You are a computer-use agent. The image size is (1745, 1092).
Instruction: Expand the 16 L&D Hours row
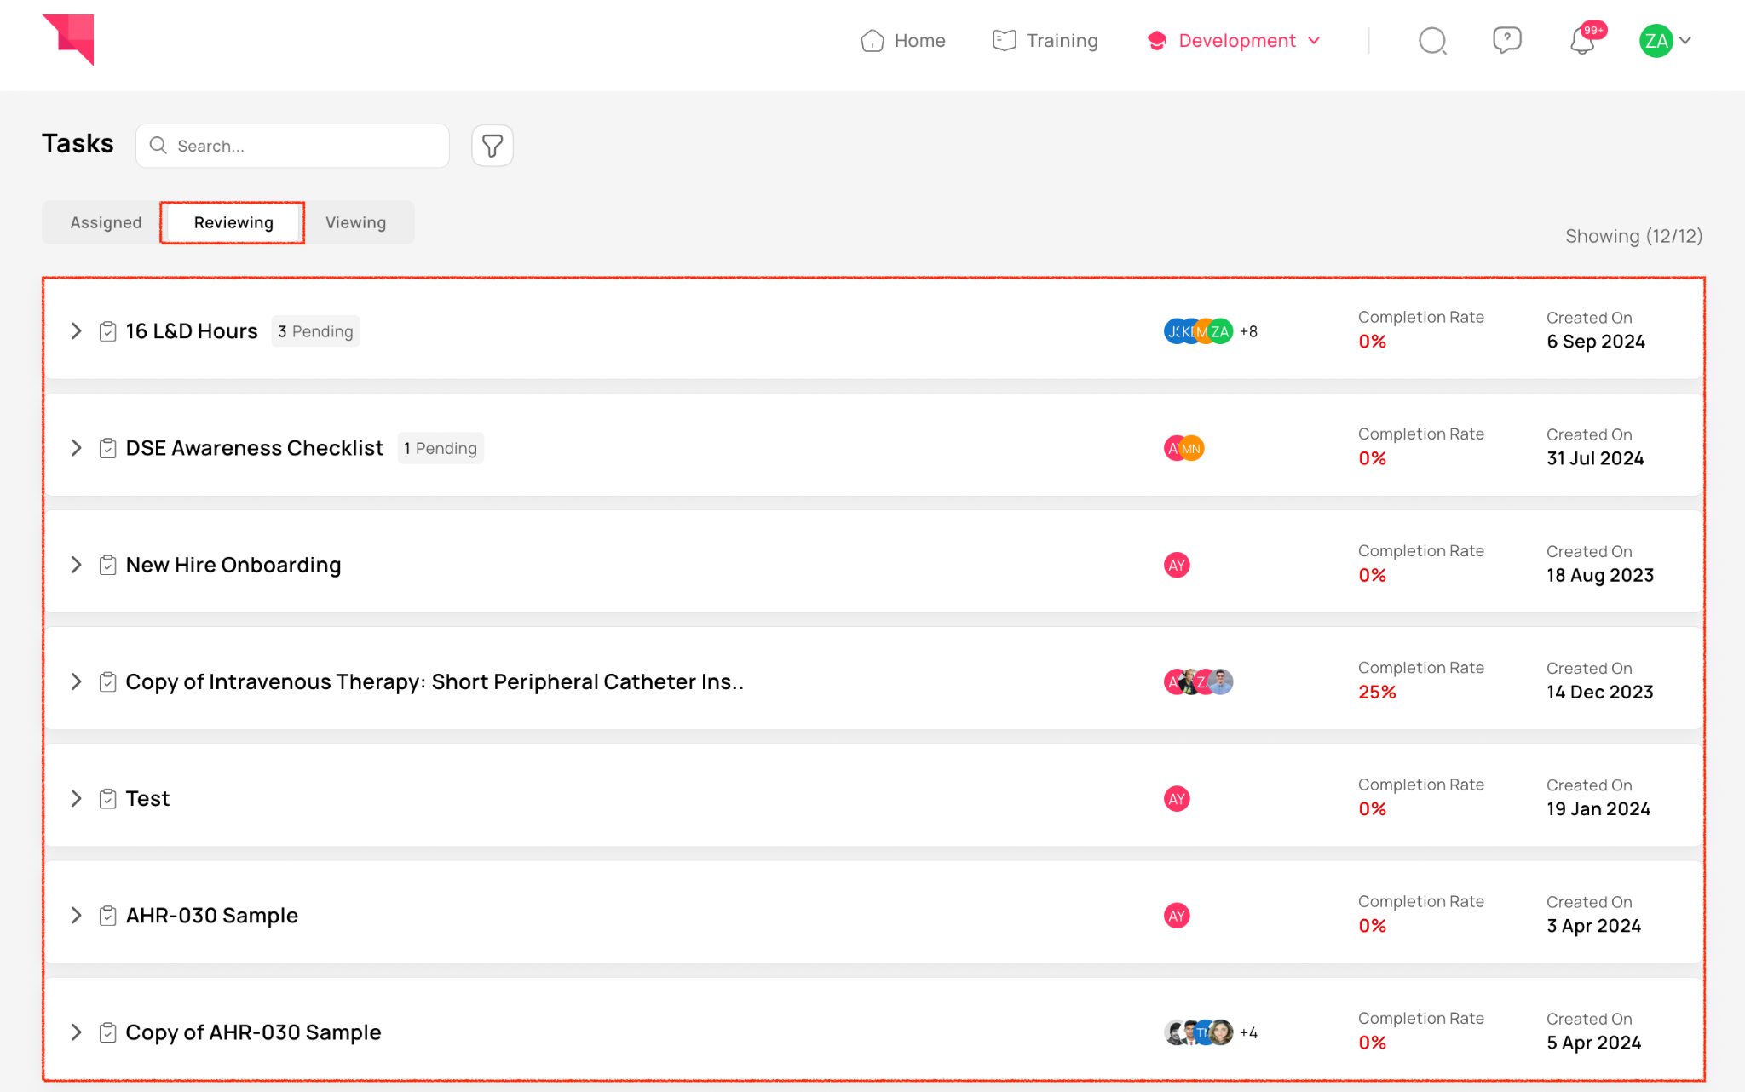pyautogui.click(x=76, y=331)
